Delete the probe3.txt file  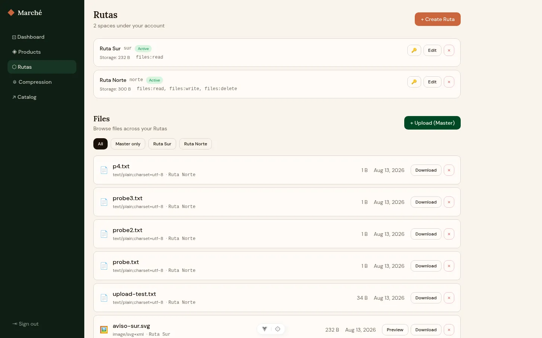coord(449,202)
